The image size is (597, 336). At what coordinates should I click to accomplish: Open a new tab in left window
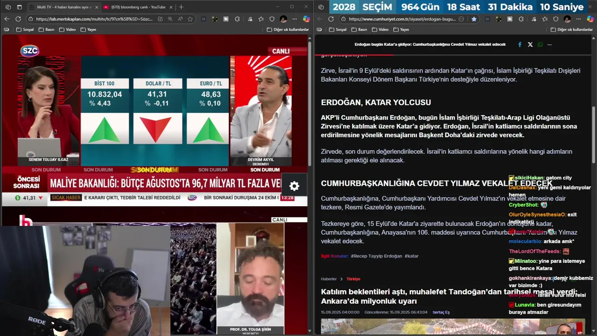(181, 7)
